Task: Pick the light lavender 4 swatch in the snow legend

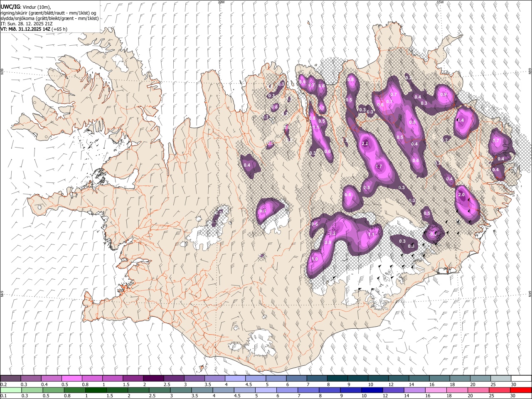Action: click(235, 378)
